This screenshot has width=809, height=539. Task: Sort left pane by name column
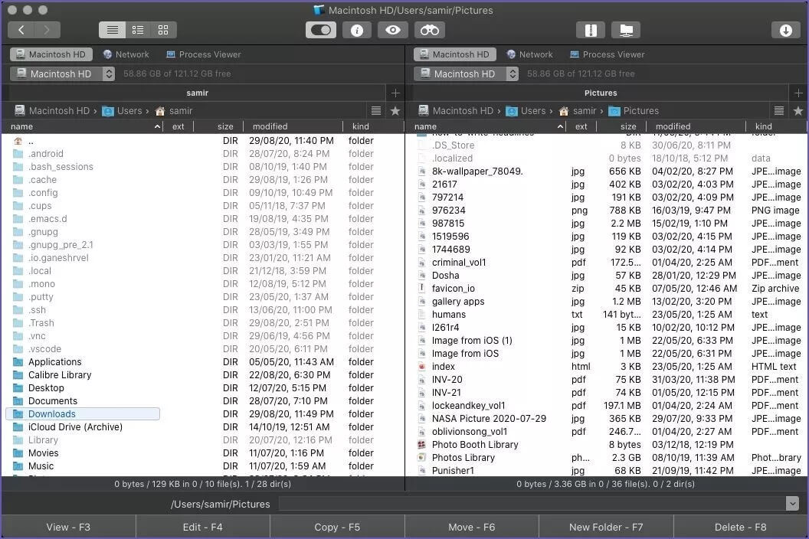coord(83,126)
